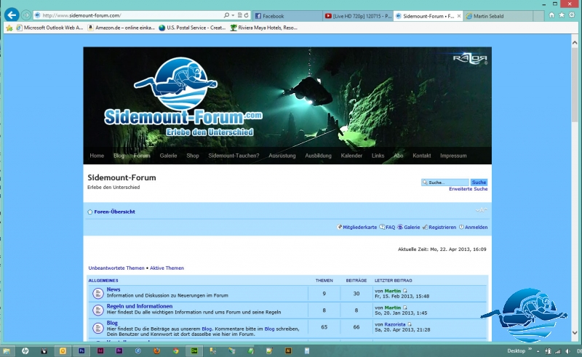This screenshot has height=357, width=582.
Task: Open the HP icon in the taskbar
Action: (25, 350)
